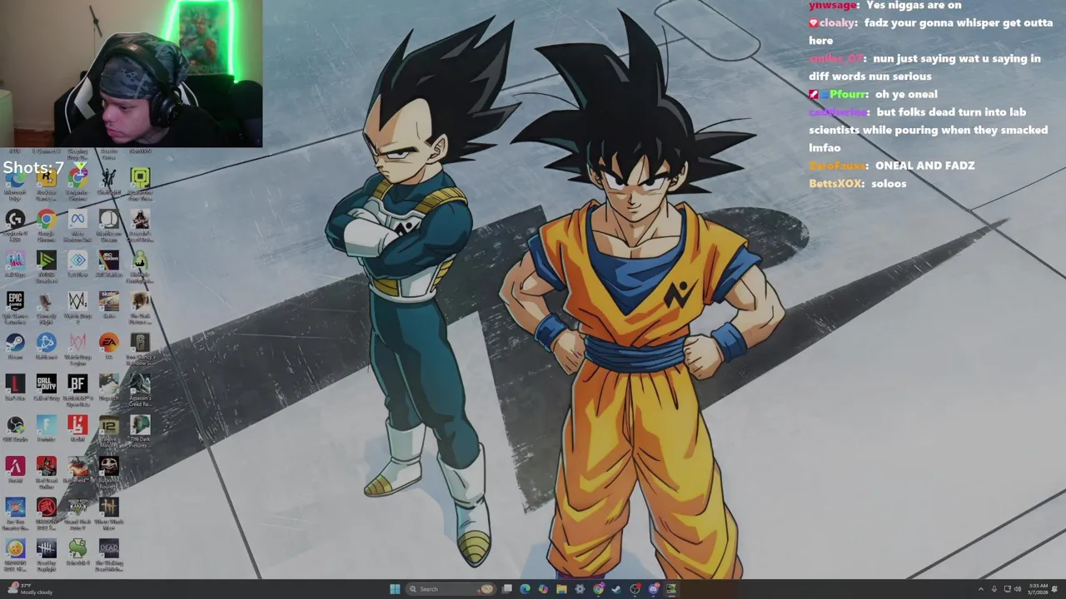The width and height of the screenshot is (1066, 599).
Task: Open the EA app desktop shortcut
Action: coord(109,347)
